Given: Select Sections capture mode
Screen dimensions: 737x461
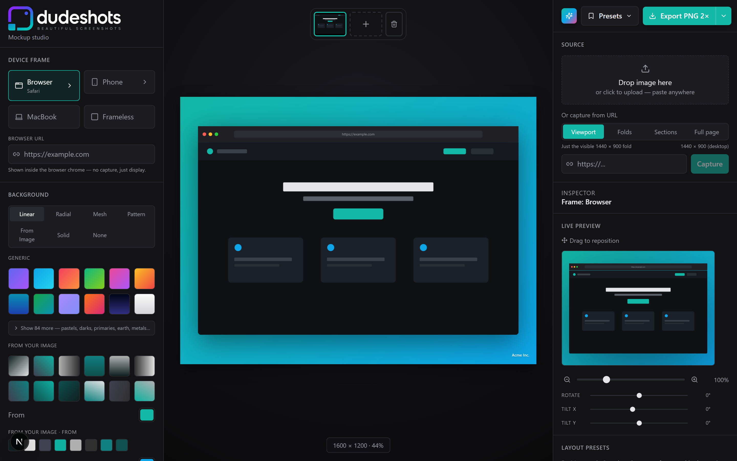Looking at the screenshot, I should pos(665,132).
